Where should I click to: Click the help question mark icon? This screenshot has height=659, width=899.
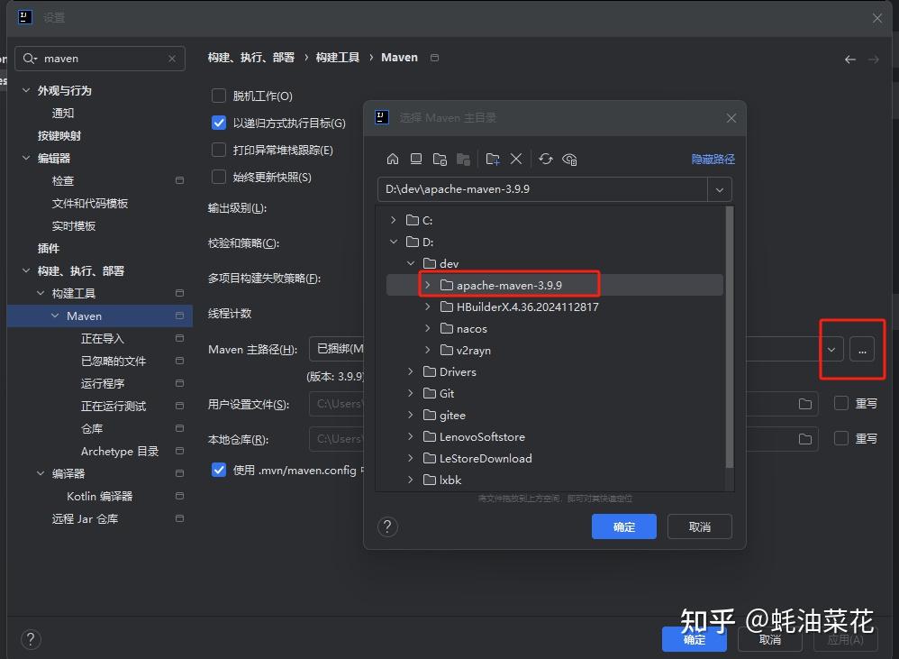[x=387, y=526]
